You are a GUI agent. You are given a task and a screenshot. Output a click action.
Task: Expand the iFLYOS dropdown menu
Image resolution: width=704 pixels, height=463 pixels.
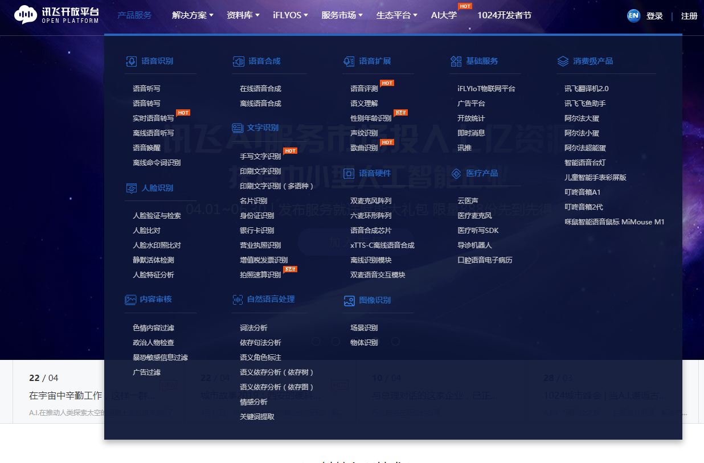coord(290,15)
